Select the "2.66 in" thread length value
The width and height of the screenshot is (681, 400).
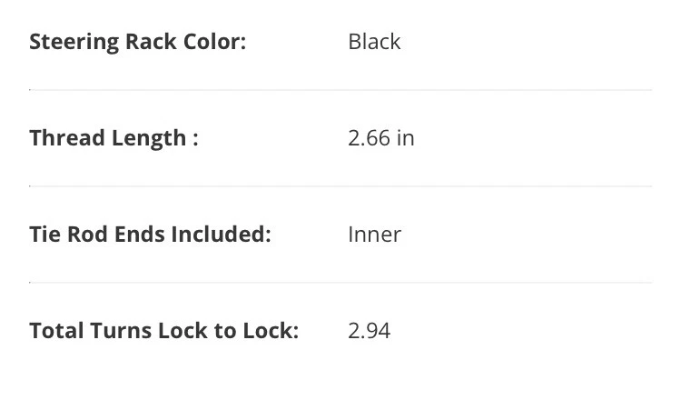pyautogui.click(x=381, y=138)
